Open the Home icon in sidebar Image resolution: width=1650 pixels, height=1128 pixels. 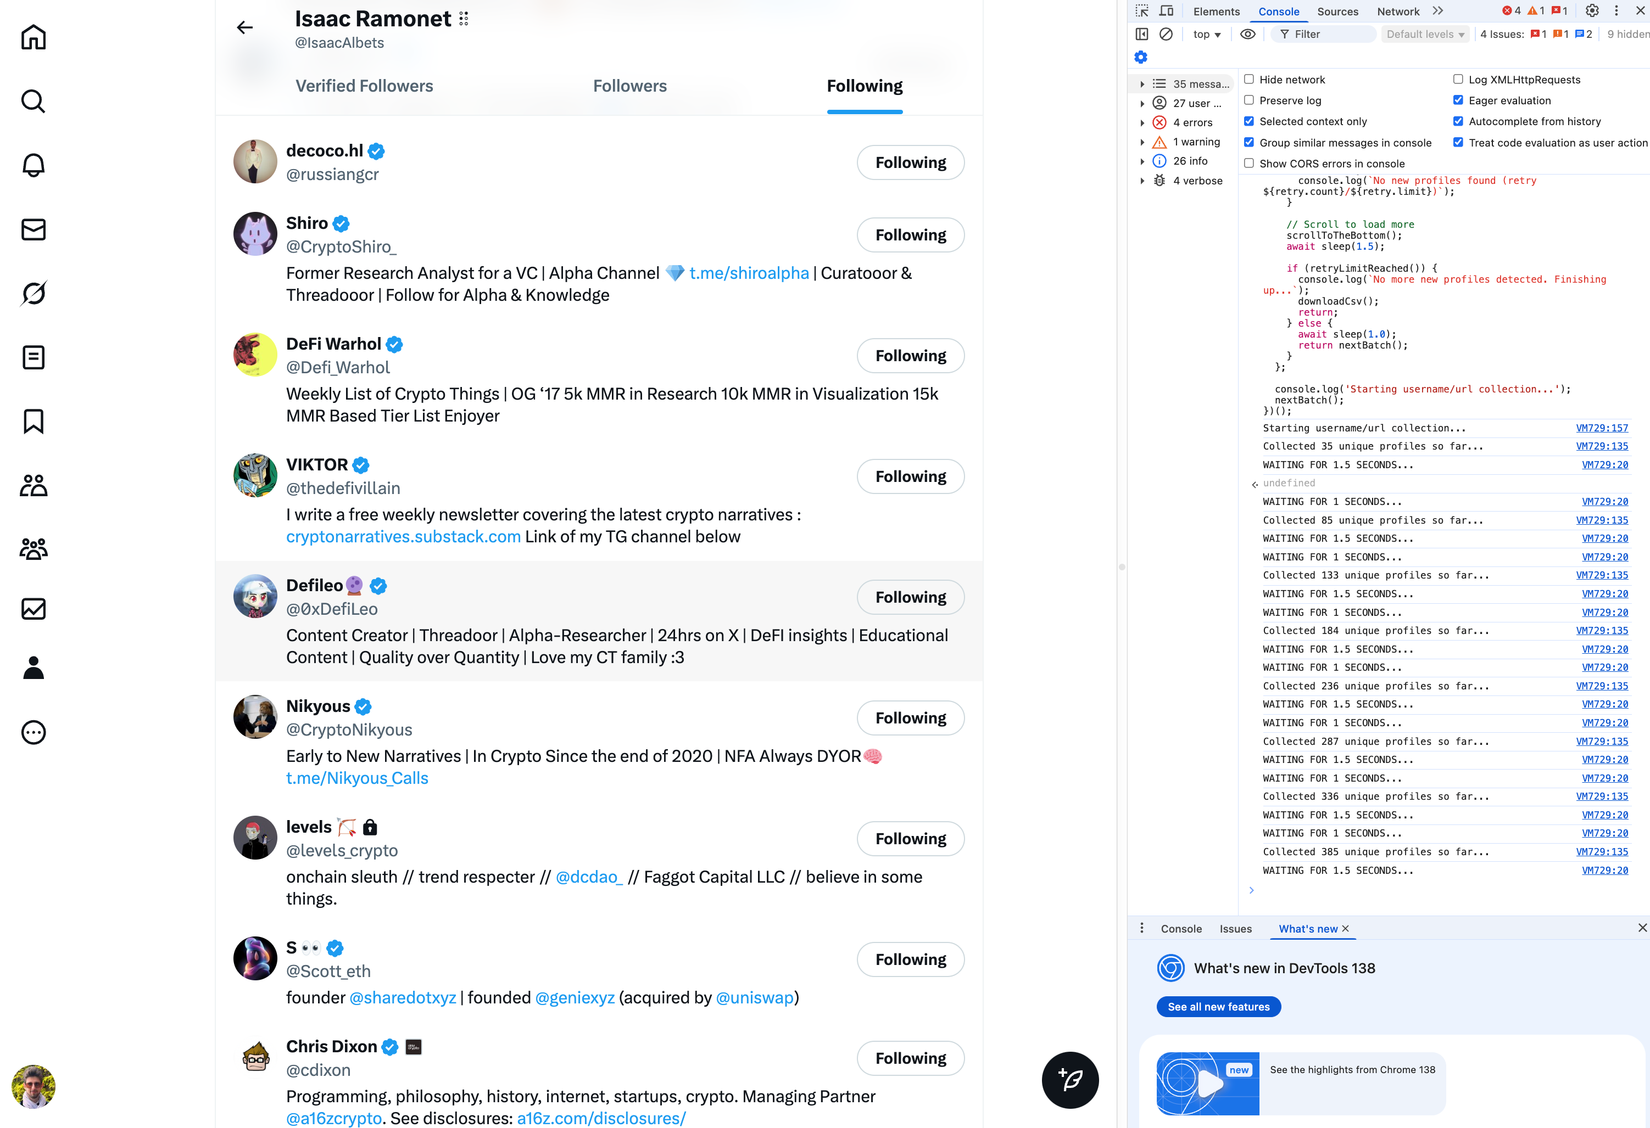click(x=34, y=37)
